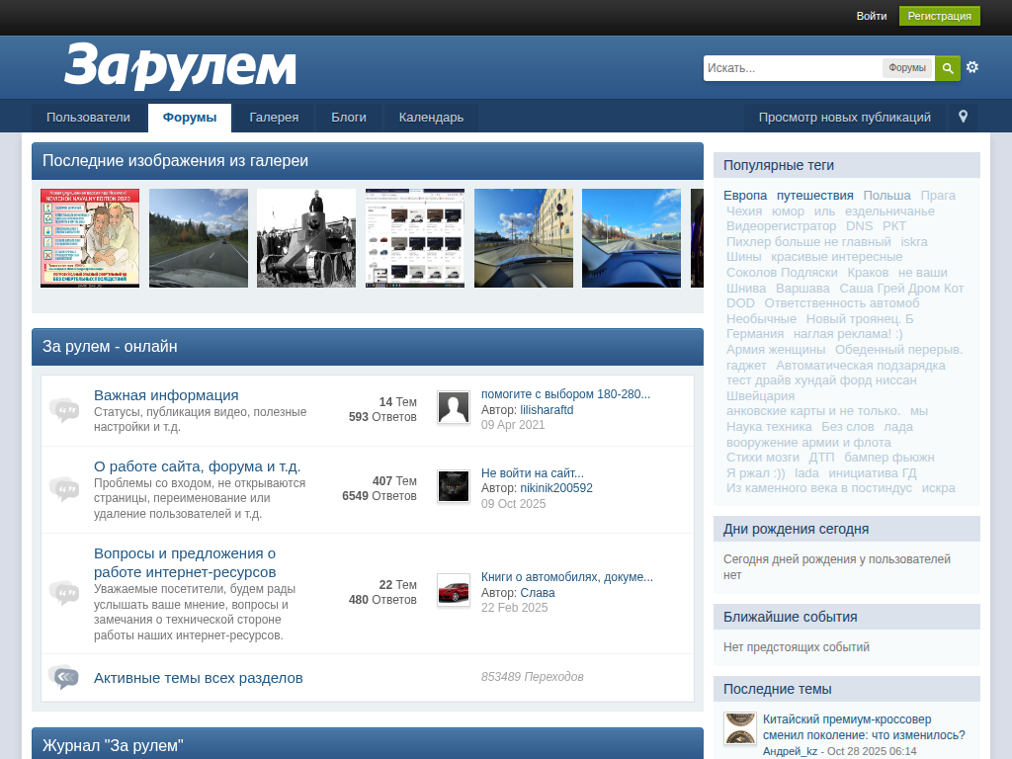Image resolution: width=1012 pixels, height=759 pixels.
Task: Click the Активные темы redirect arrow icon
Action: click(64, 678)
